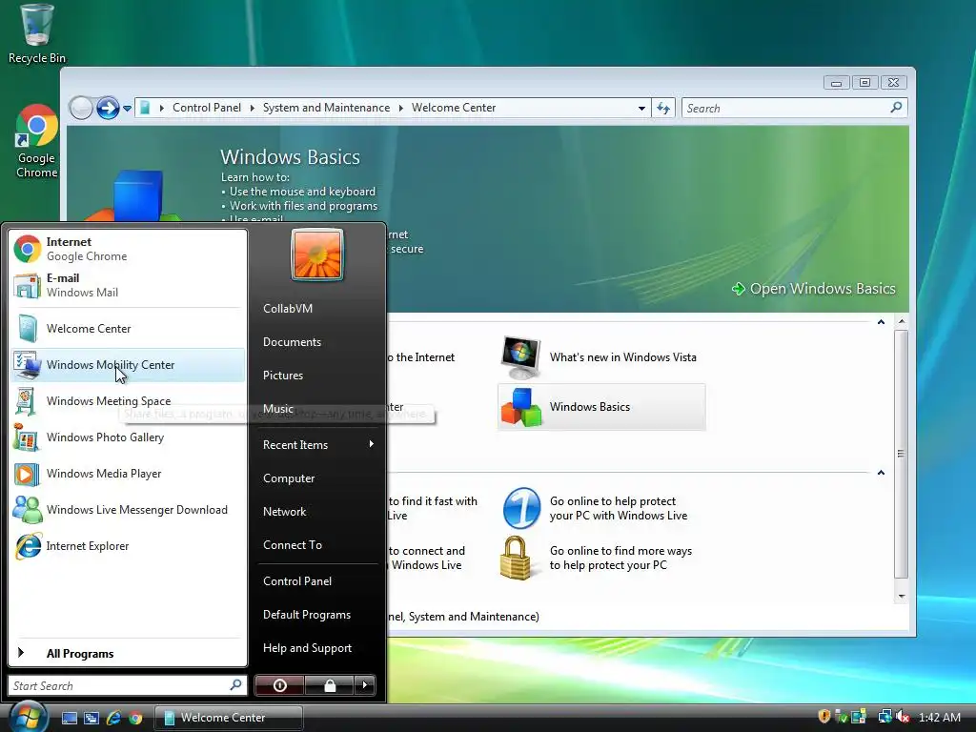Expand All Programs list
The height and width of the screenshot is (732, 976).
[x=128, y=653]
